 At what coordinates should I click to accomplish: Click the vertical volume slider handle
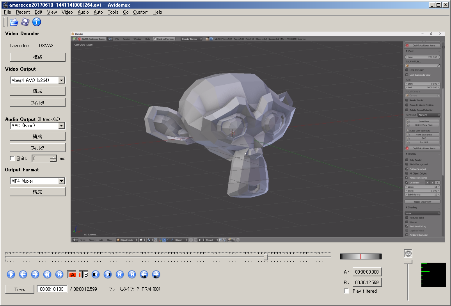click(x=408, y=262)
